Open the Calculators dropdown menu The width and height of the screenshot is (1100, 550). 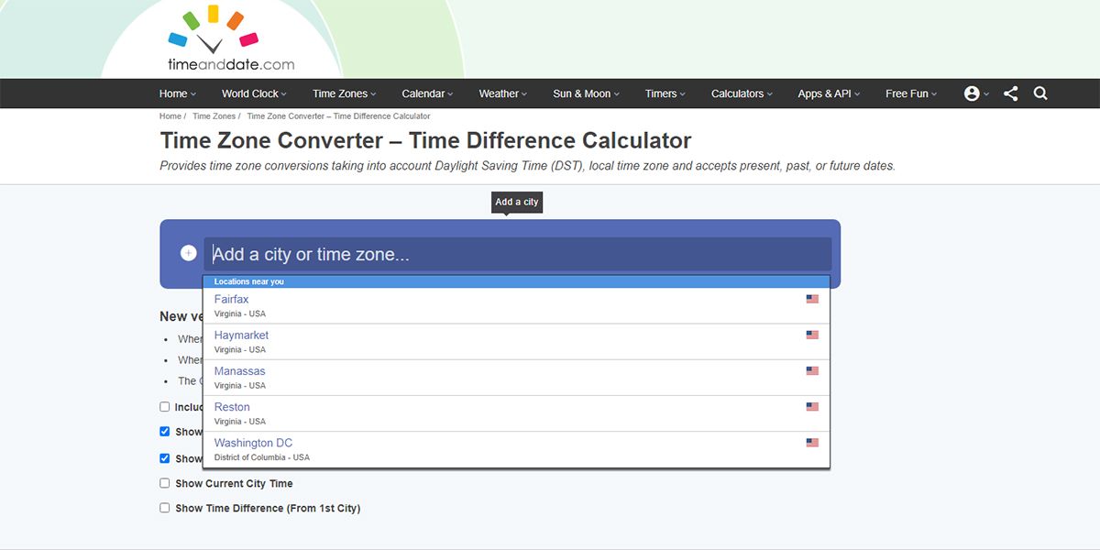[x=742, y=93]
